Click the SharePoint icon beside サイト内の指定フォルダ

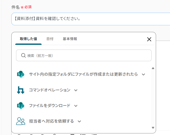pyautogui.click(x=20, y=74)
